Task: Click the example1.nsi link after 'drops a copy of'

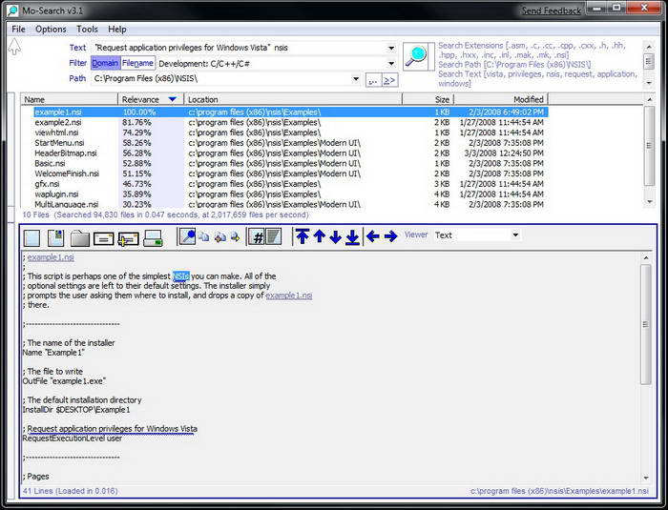Action: click(289, 296)
